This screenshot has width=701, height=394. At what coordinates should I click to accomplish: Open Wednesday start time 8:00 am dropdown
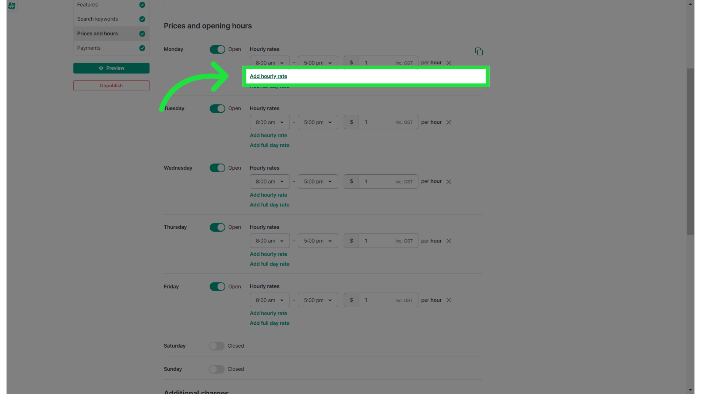click(x=270, y=182)
